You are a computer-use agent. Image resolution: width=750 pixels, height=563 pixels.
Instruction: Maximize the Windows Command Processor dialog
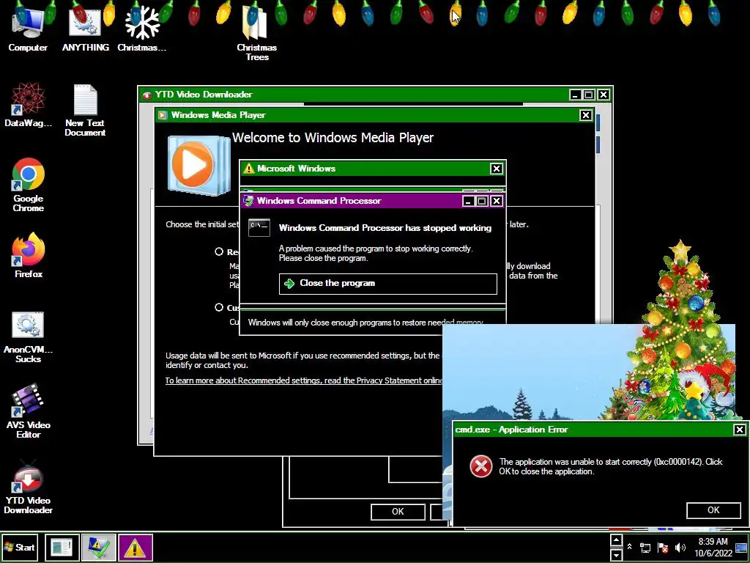(x=482, y=201)
